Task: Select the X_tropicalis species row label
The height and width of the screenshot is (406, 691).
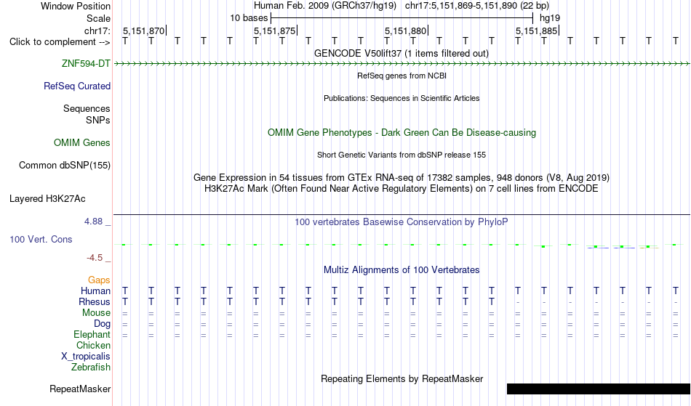Action: [x=86, y=357]
